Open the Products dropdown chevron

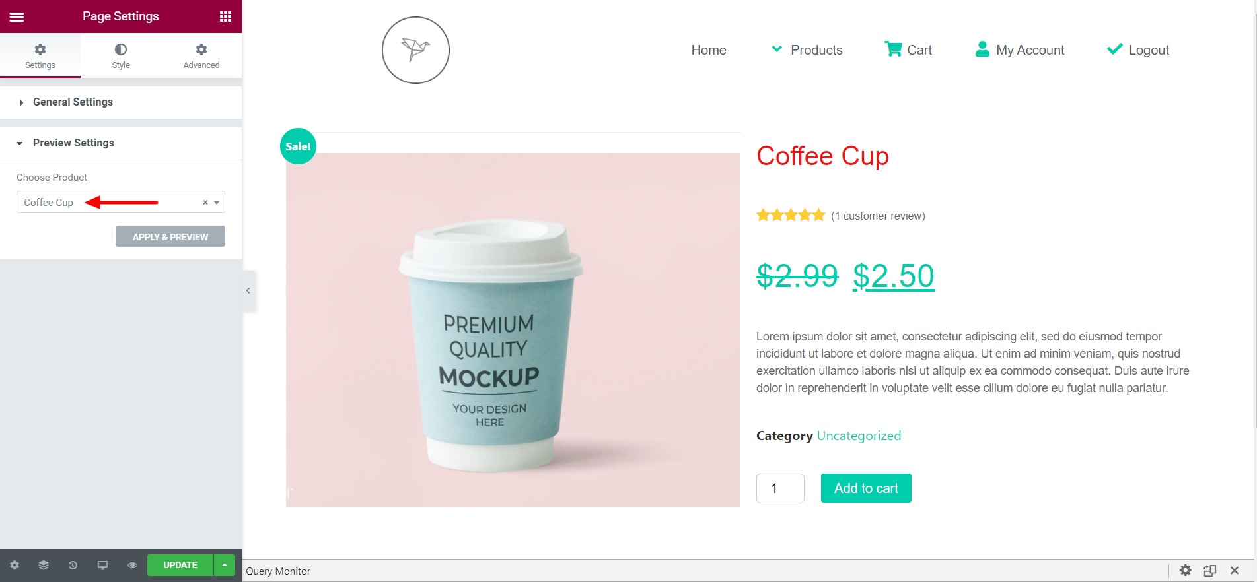click(x=777, y=49)
